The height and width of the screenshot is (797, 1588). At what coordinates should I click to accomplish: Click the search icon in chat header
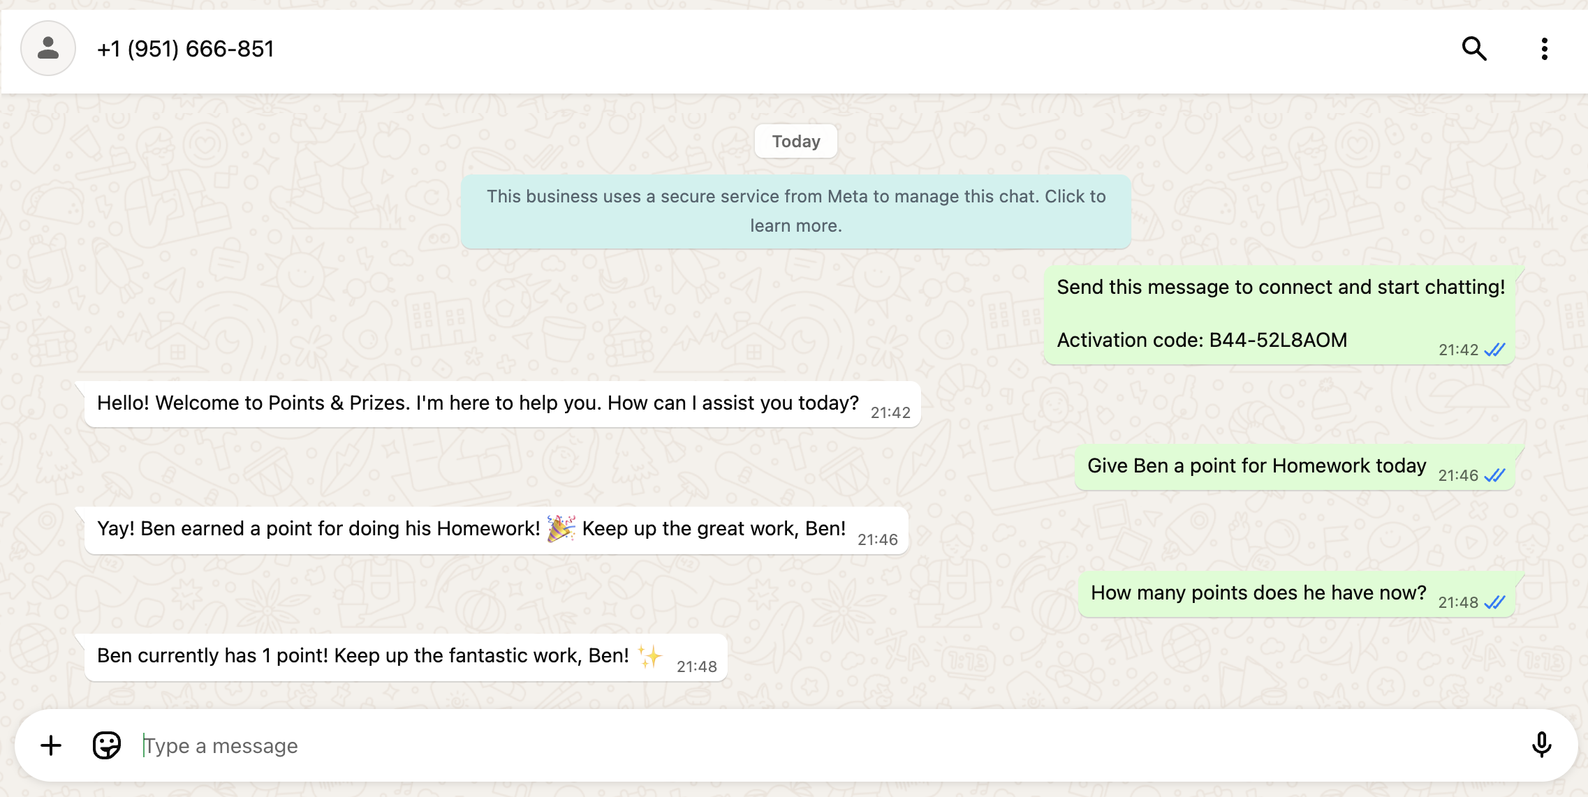(1474, 49)
